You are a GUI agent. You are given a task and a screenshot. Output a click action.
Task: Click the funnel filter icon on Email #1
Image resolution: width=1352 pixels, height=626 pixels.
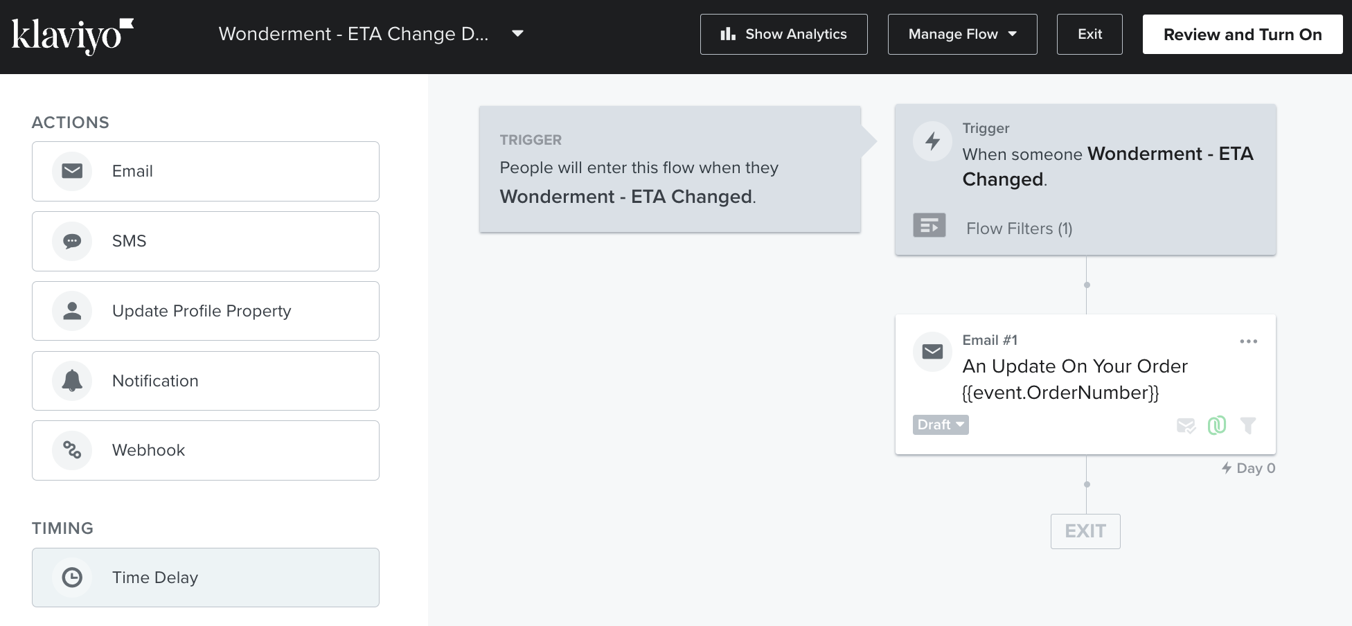click(1247, 425)
